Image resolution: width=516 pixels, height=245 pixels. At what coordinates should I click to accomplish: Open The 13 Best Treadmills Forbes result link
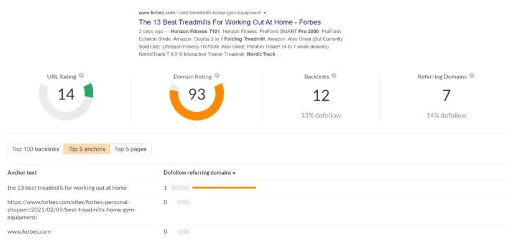pos(229,22)
